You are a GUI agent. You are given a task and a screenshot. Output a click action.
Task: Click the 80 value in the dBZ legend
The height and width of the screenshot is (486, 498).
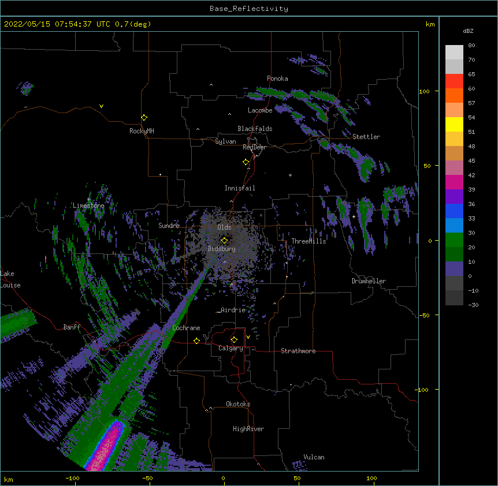[471, 46]
